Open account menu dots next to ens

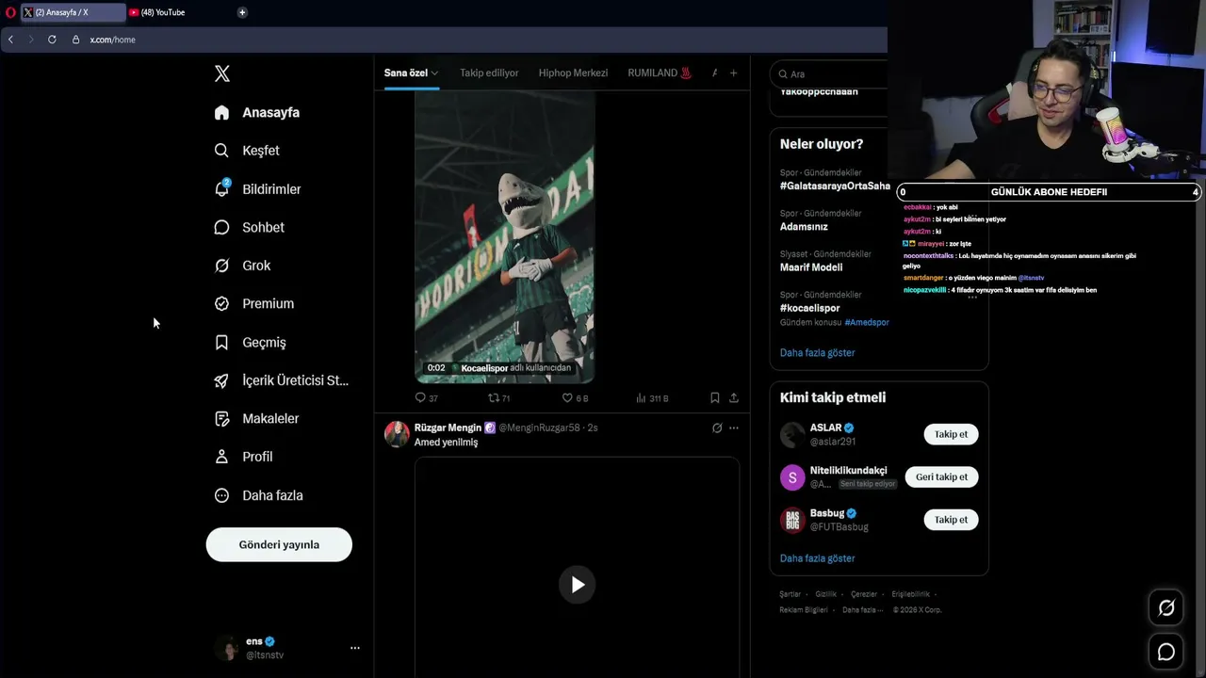pos(355,648)
